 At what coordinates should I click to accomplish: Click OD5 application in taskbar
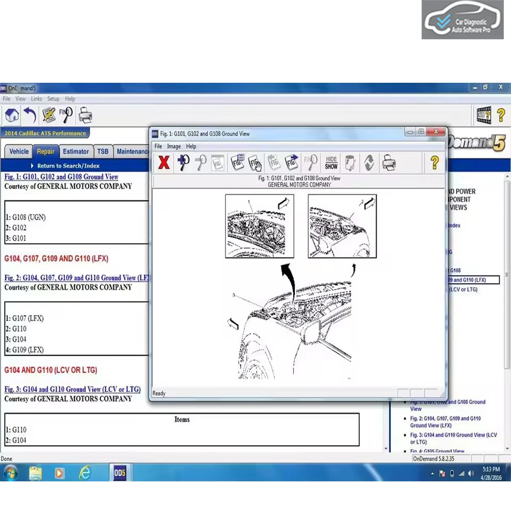[x=120, y=473]
